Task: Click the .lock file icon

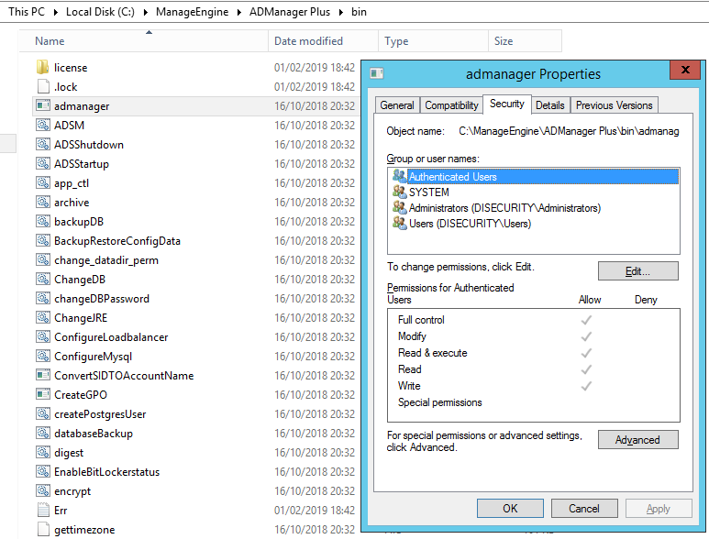Action: coord(43,86)
